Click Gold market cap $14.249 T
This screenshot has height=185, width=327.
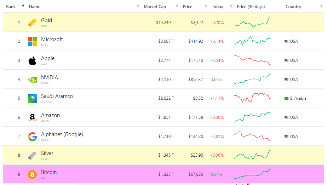pyautogui.click(x=165, y=23)
